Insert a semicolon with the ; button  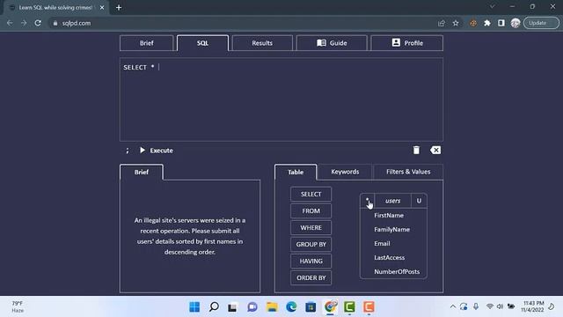pyautogui.click(x=127, y=151)
